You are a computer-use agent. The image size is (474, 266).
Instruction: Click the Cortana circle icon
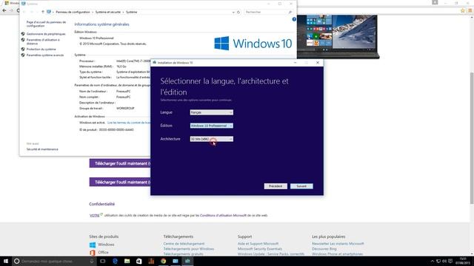point(17,261)
